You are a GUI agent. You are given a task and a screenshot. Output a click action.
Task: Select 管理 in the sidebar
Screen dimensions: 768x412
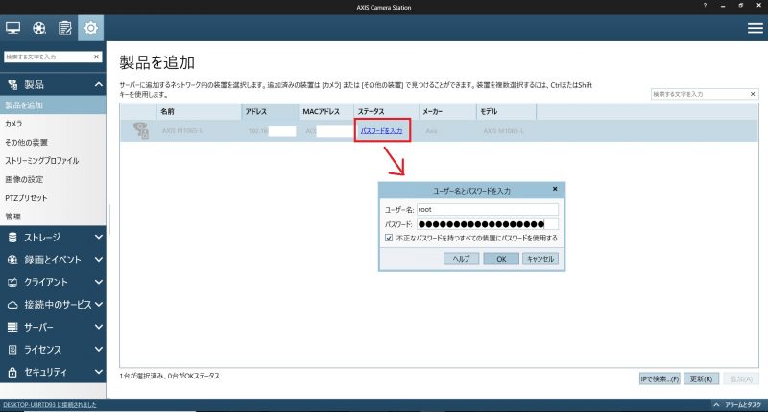coord(53,217)
